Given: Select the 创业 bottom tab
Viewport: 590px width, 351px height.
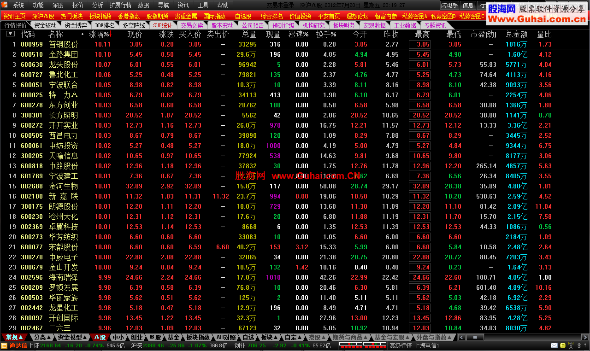Looking at the screenshot, I should click(136, 337).
